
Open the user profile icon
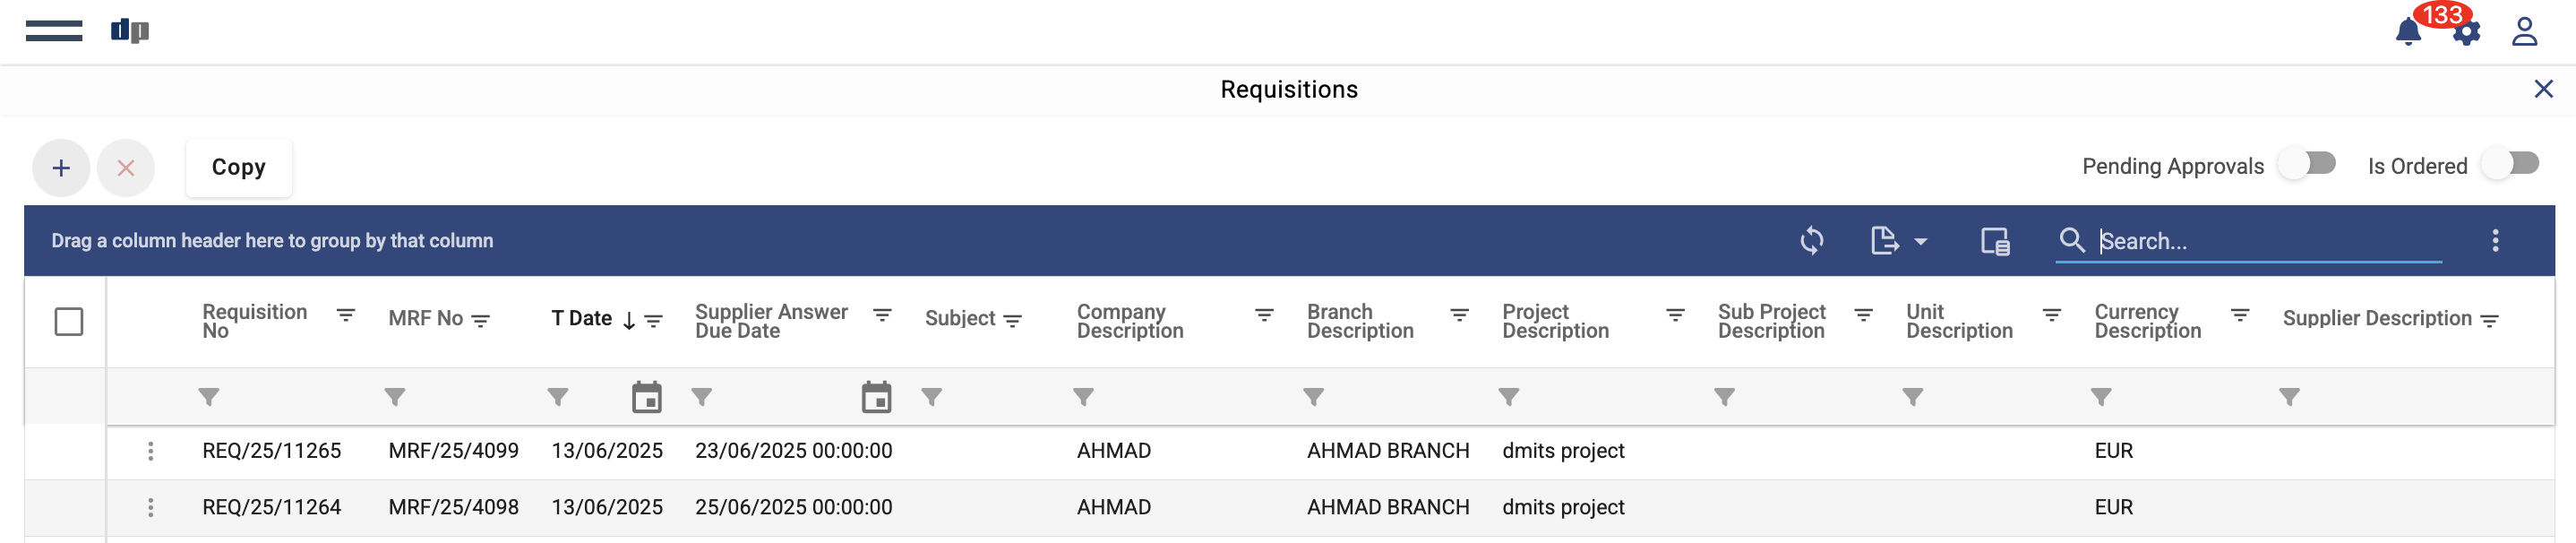tap(2524, 32)
